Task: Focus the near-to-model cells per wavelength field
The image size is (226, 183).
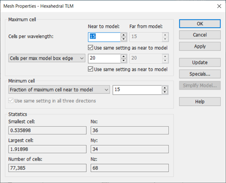Action: pos(104,37)
